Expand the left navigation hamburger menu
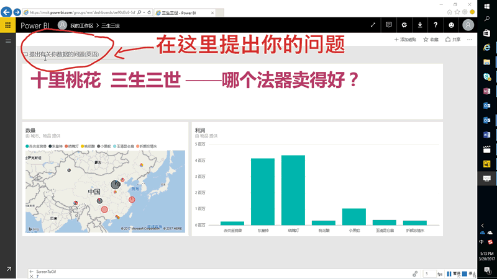The height and width of the screenshot is (279, 497). coord(8,41)
